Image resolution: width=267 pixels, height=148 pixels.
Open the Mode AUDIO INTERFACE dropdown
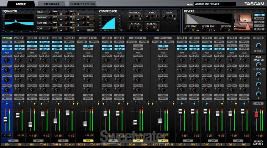pyautogui.click(x=215, y=4)
